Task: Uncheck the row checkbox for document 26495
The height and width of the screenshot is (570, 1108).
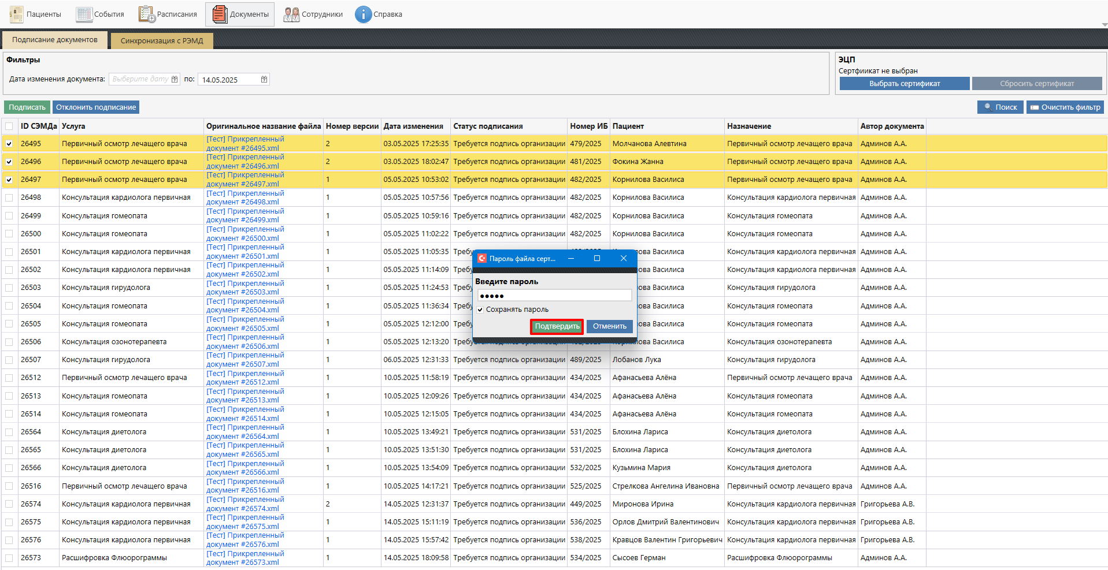Action: (x=9, y=144)
